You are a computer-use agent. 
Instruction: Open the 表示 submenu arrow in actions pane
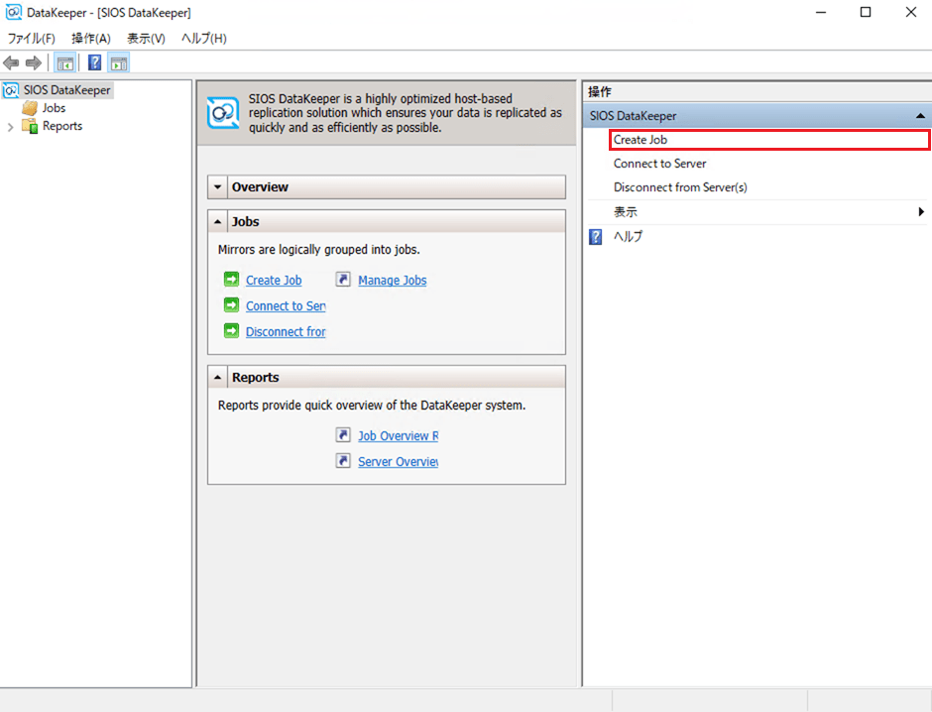pyautogui.click(x=921, y=211)
